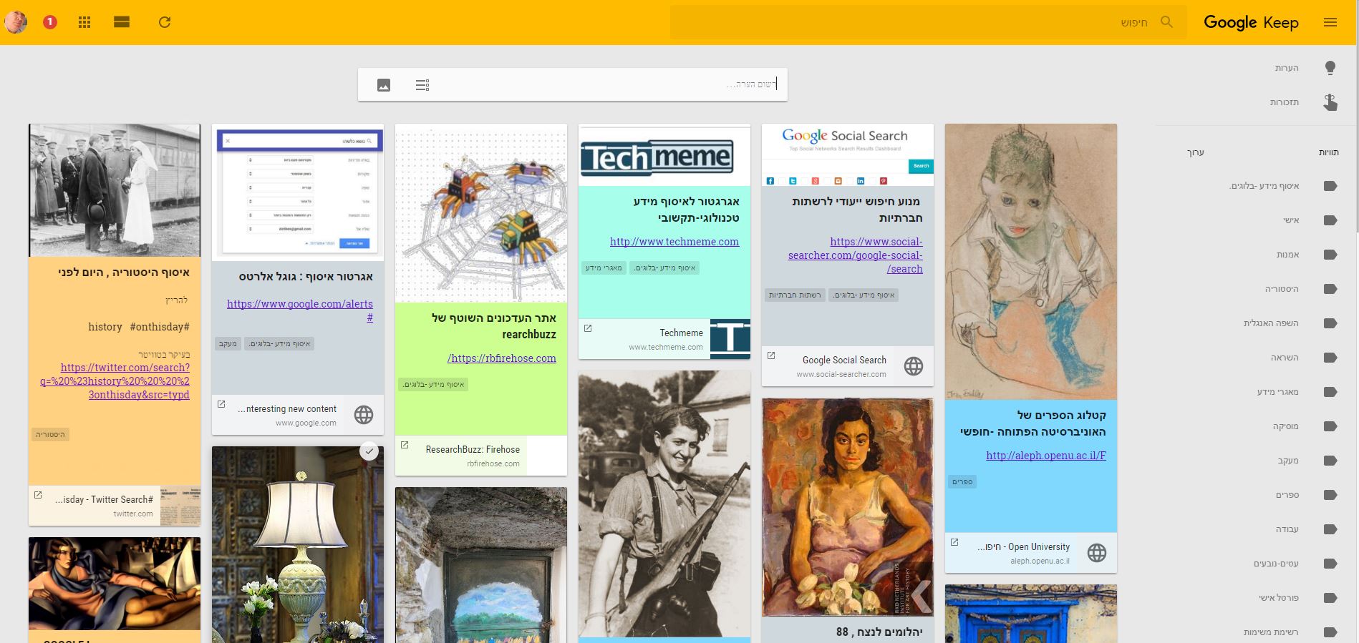Create a new list note
Viewport: 1359px width, 643px height.
point(422,85)
